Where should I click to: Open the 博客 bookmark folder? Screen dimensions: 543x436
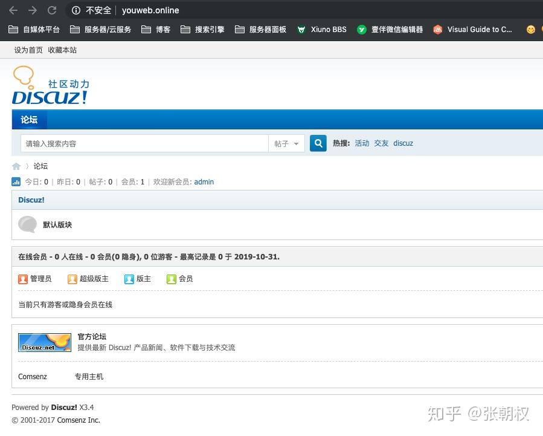coord(156,30)
